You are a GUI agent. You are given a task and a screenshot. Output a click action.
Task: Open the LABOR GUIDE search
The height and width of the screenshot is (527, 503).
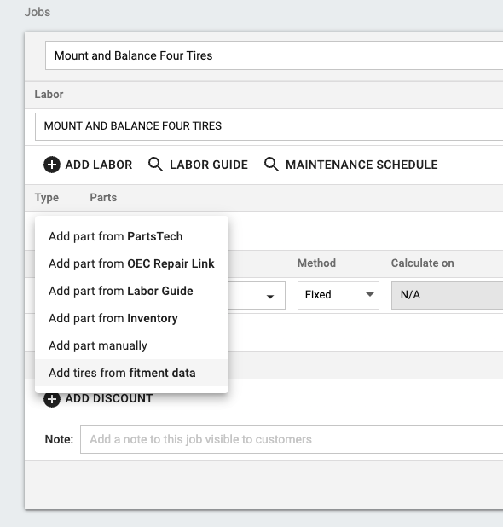click(x=209, y=165)
